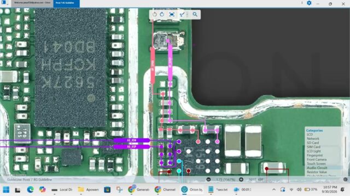Rotate the board view counterclockwise
The height and width of the screenshot is (196, 350).
pos(154,15)
